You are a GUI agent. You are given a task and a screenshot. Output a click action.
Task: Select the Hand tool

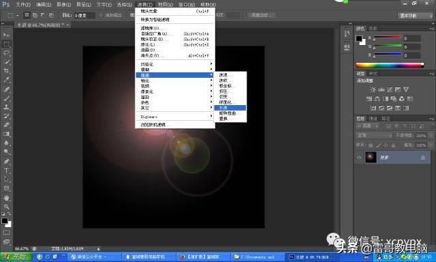[x=6, y=198]
